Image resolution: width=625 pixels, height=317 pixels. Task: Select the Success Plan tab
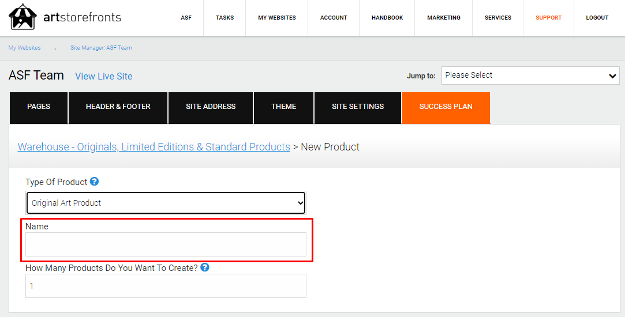point(446,107)
